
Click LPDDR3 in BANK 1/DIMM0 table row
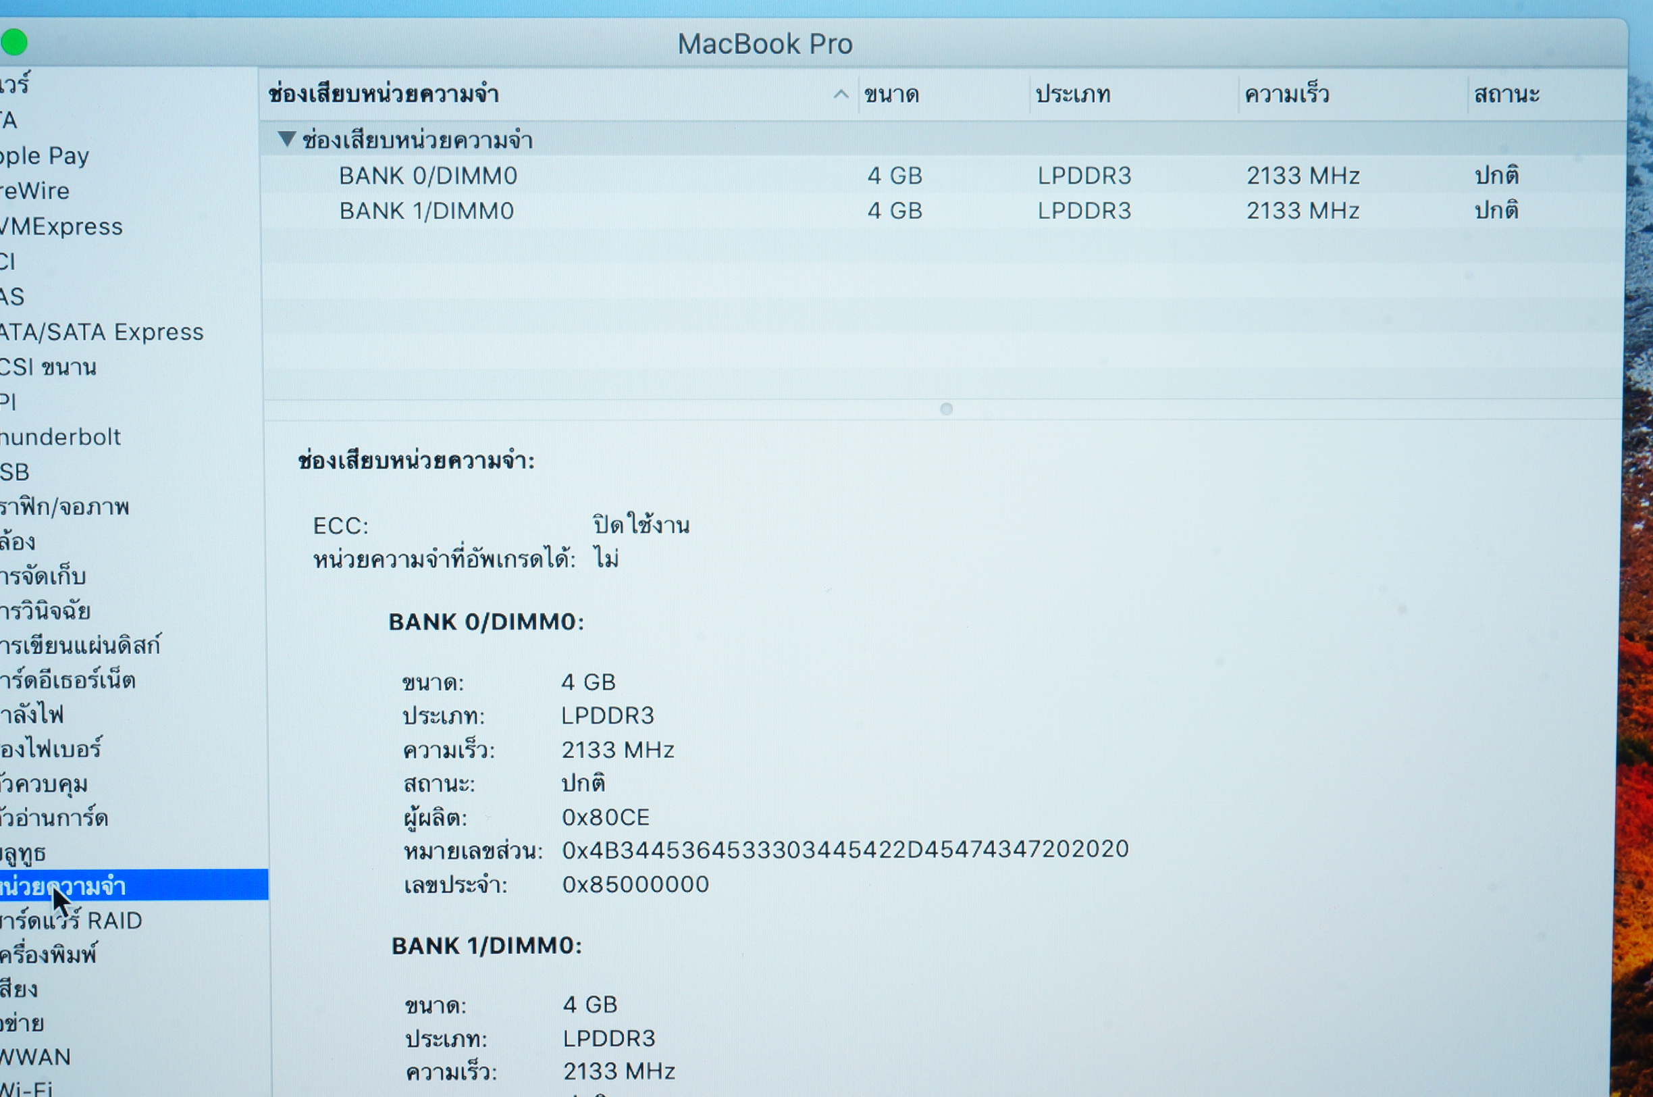1084,210
